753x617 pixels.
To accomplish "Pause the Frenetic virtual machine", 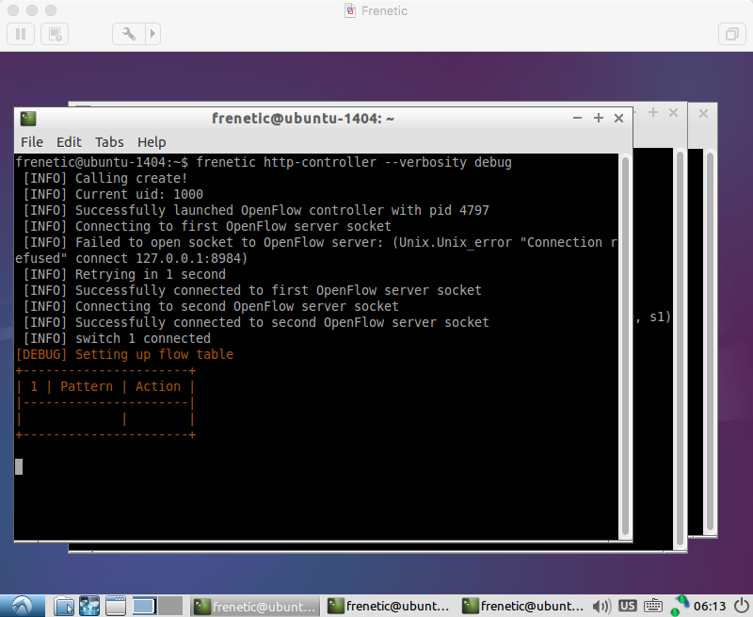I will [x=21, y=34].
